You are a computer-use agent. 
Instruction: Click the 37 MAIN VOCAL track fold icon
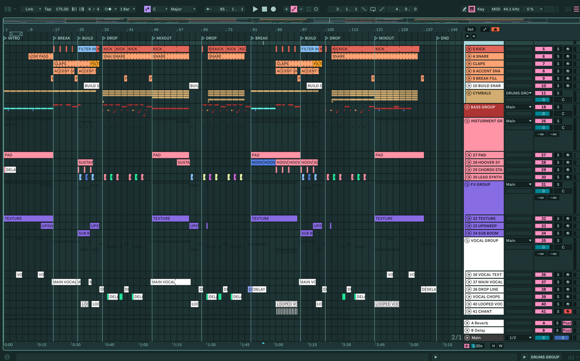point(469,282)
